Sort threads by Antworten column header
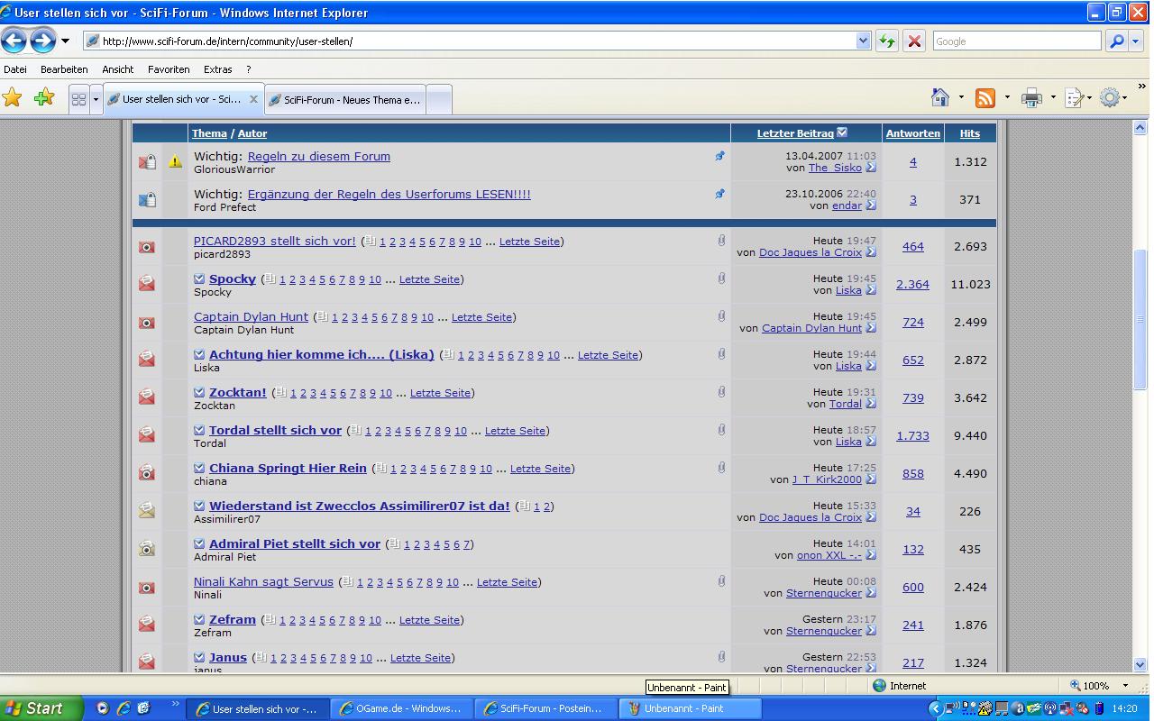 [x=912, y=133]
